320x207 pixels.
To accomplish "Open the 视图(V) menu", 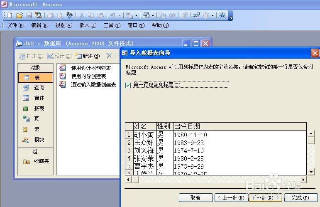I will click(x=64, y=25).
